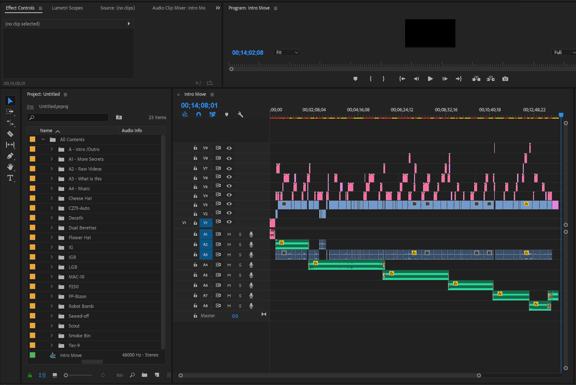The image size is (576, 385).
Task: Adjust the project panel thumbnail zoom slider
Action: pos(66,375)
